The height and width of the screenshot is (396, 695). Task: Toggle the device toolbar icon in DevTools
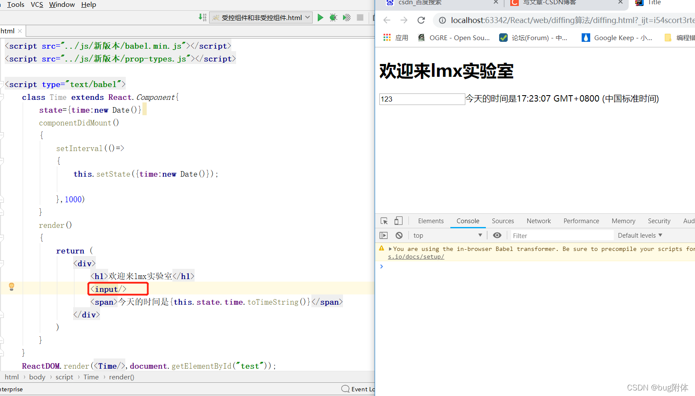coord(398,221)
